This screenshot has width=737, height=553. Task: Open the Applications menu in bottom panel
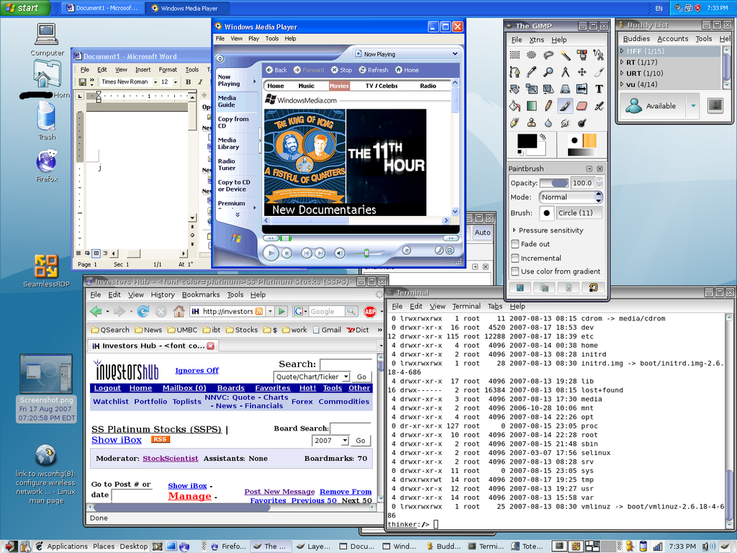(67, 546)
